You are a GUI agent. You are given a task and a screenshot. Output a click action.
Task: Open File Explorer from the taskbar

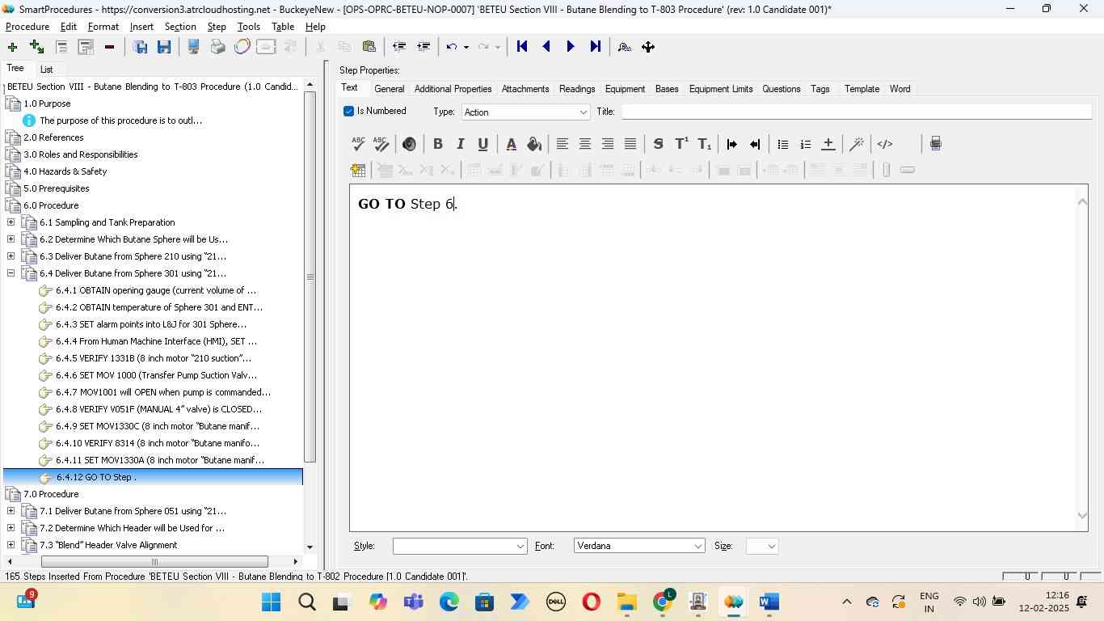pyautogui.click(x=627, y=602)
